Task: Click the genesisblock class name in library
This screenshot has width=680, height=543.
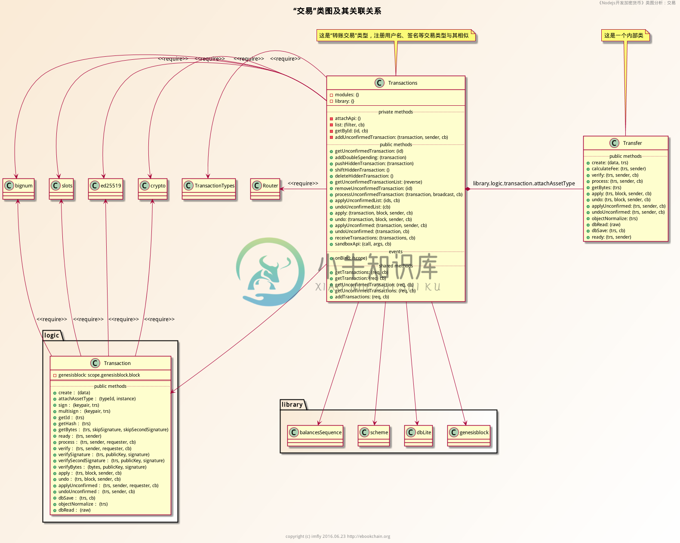Action: pos(474,433)
